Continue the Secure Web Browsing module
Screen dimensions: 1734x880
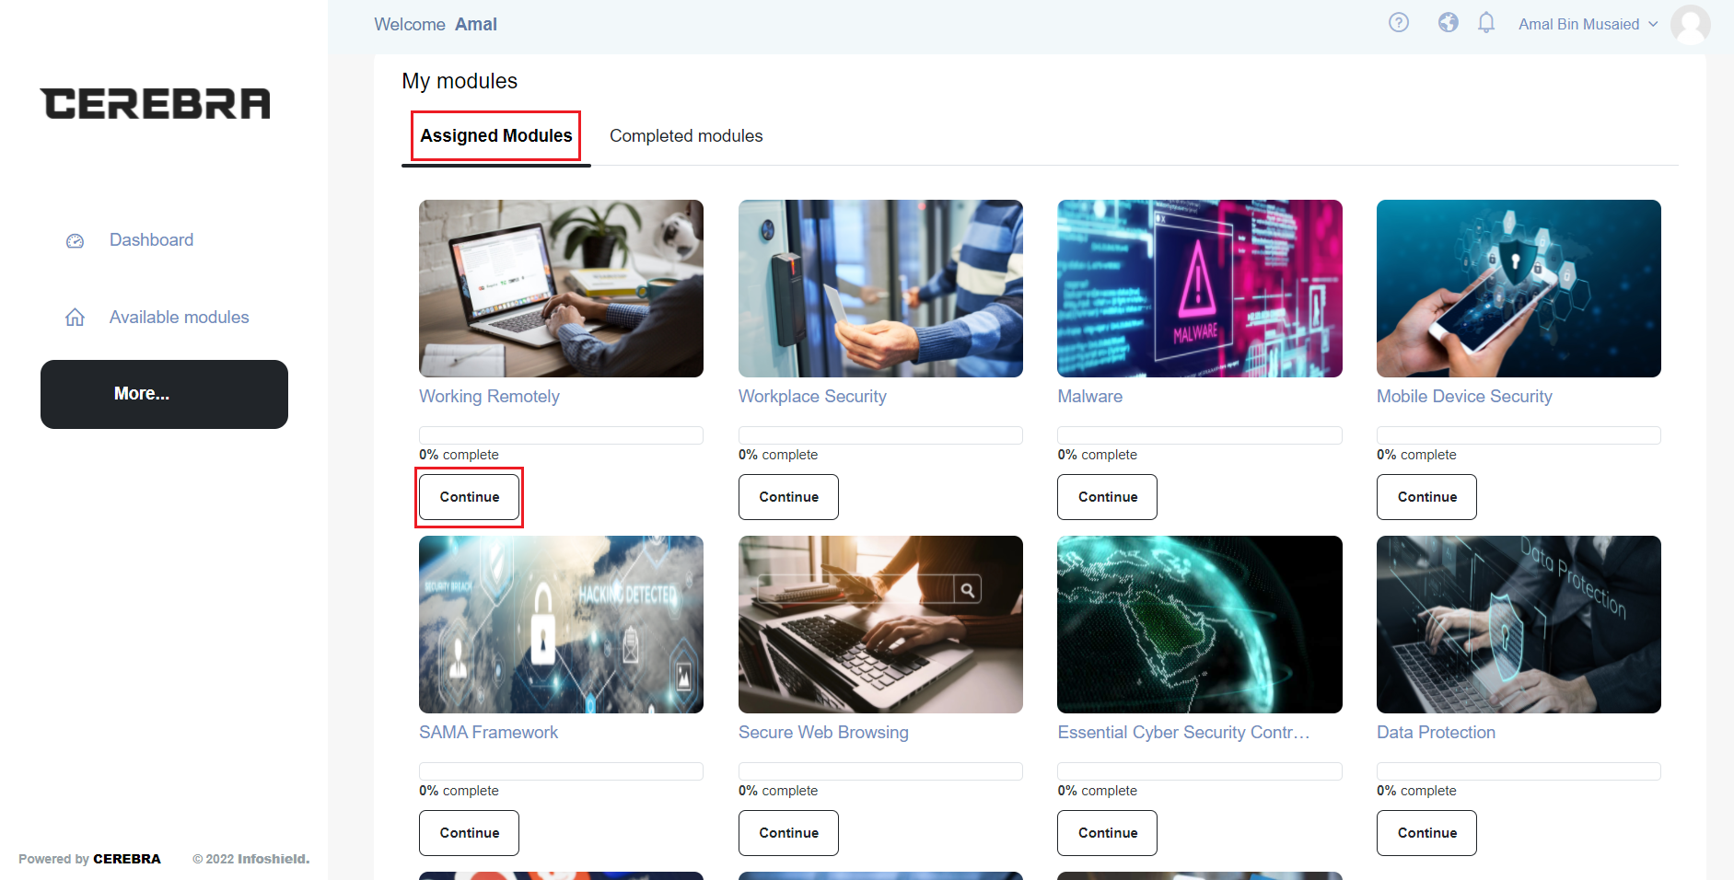tap(788, 833)
